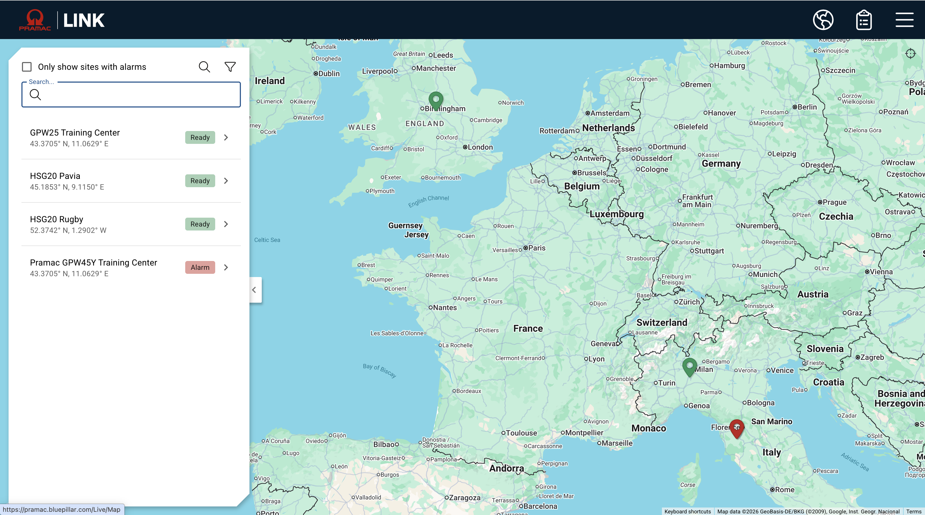Expand the GPW25 Training Center chevron
The width and height of the screenshot is (925, 515).
pos(226,137)
